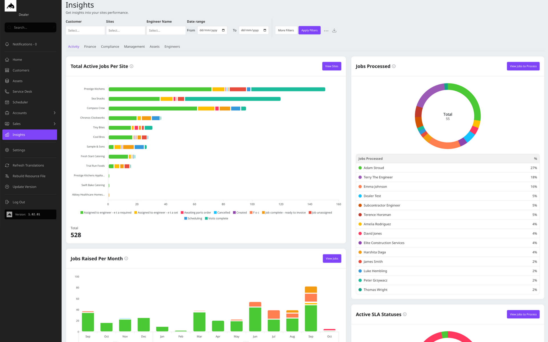Click info icon next to Total Active Jobs Per Site
Image resolution: width=548 pixels, height=342 pixels.
click(x=132, y=66)
